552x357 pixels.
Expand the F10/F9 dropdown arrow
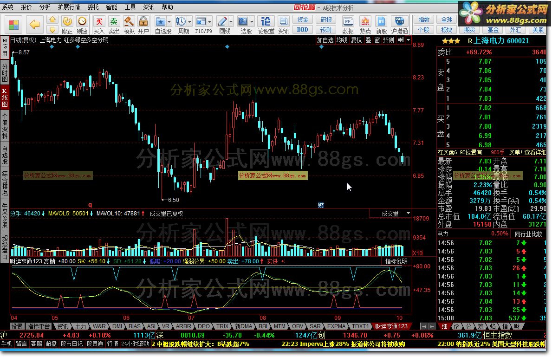click(x=210, y=22)
